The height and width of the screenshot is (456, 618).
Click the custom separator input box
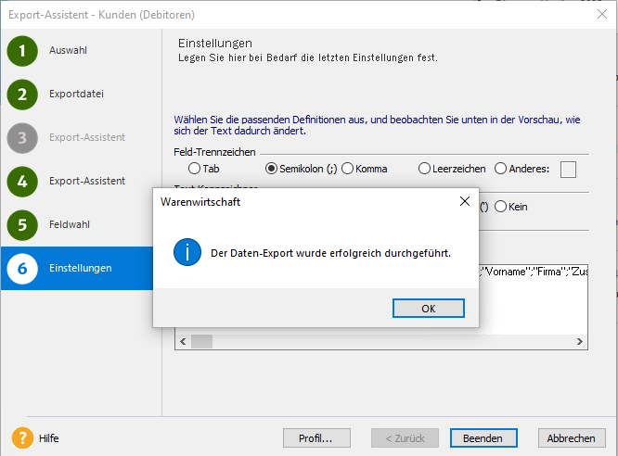[568, 169]
